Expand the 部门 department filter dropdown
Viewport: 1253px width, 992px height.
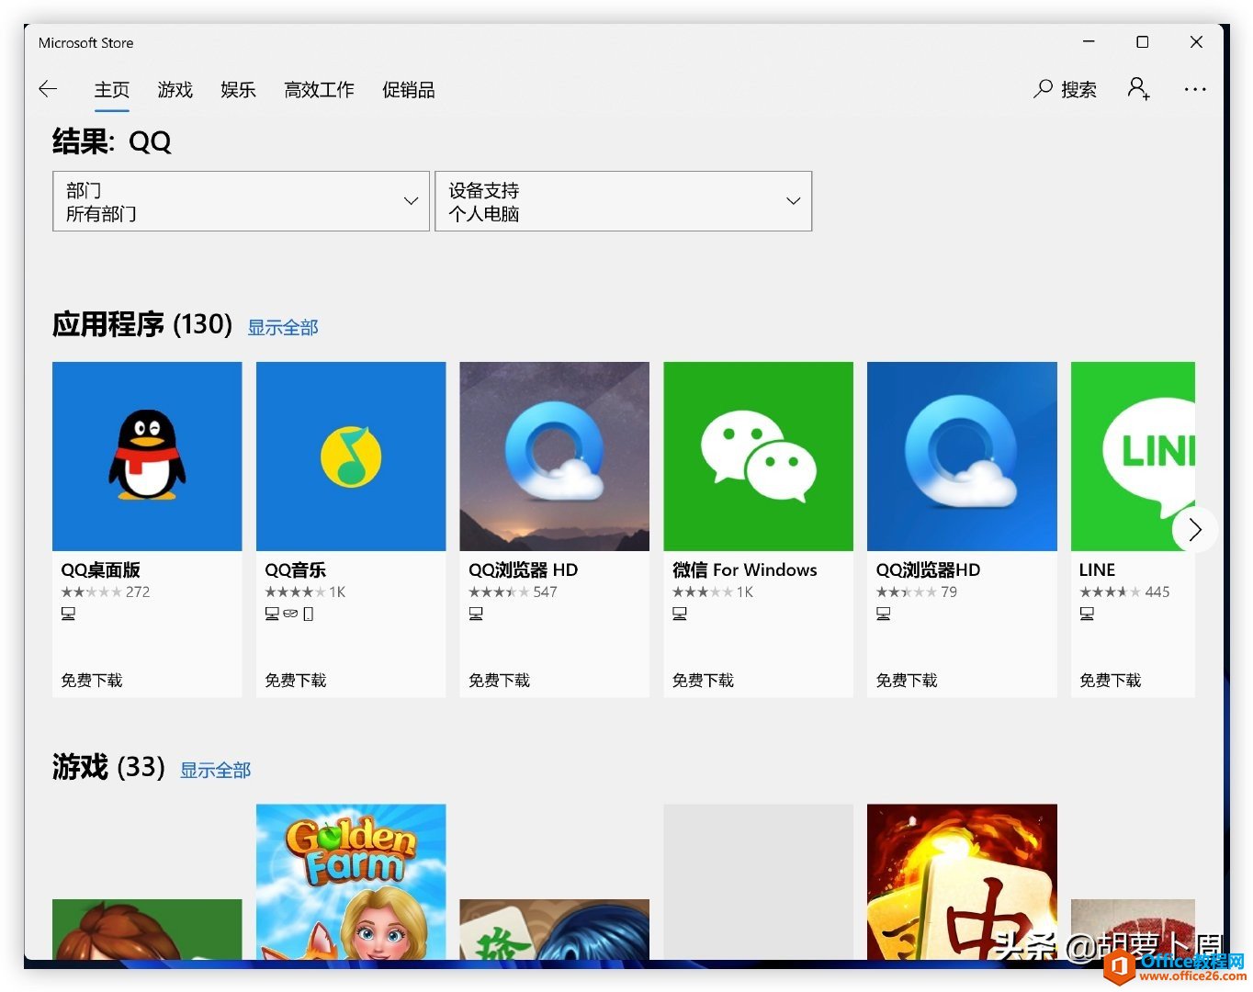click(241, 201)
